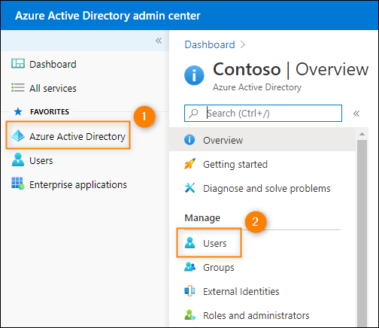
Task: Click the Diagnose and solve problems wrench icon
Action: [189, 188]
